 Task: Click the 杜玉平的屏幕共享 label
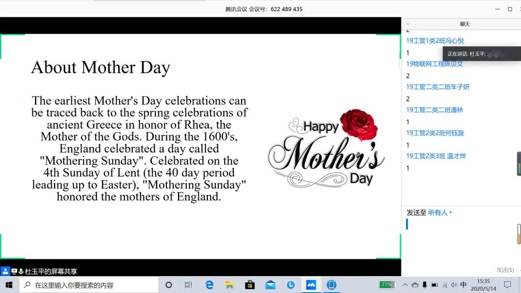[x=51, y=271]
